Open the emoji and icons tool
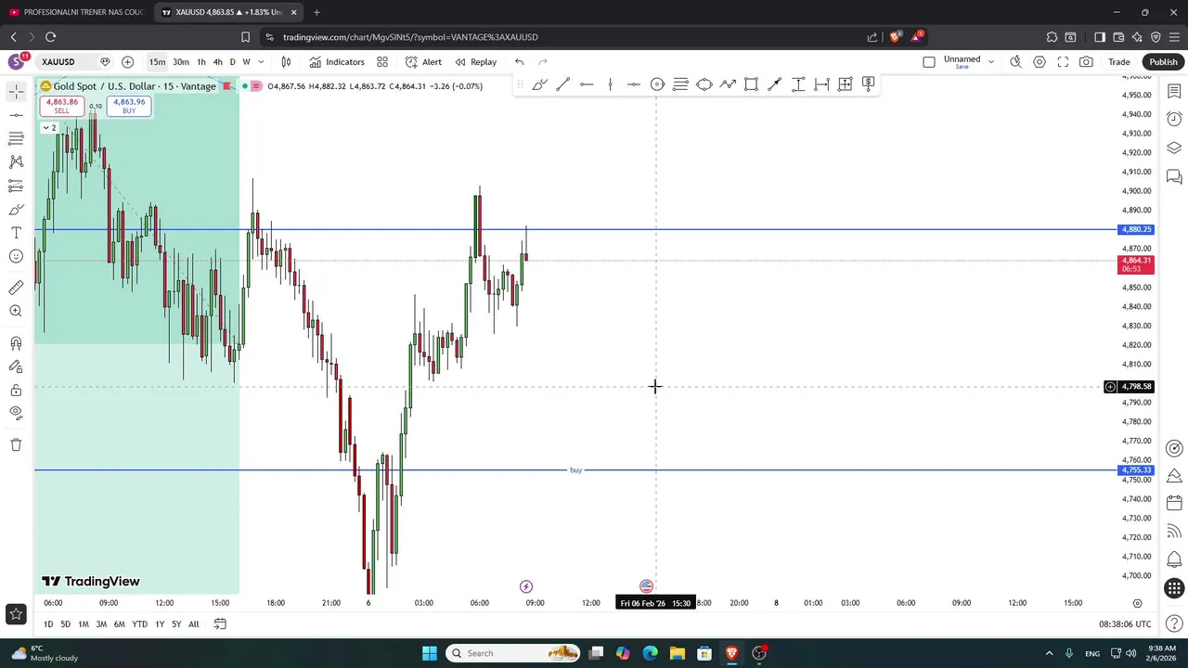Screen dimensions: 1188x668 [x=16, y=257]
